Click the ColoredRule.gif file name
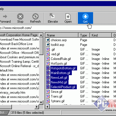The height and width of the screenshot is (116, 116). [x=61, y=59]
